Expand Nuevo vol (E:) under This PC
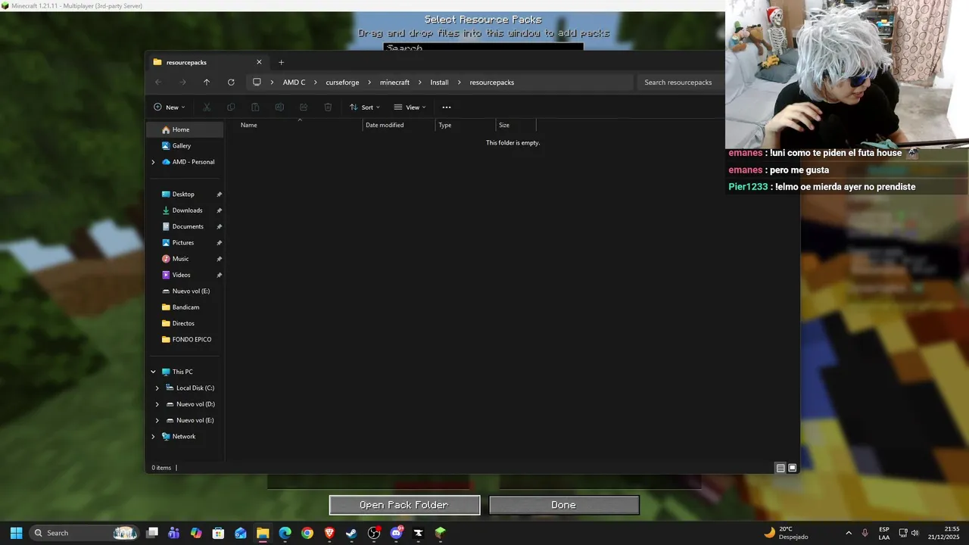 (x=157, y=420)
